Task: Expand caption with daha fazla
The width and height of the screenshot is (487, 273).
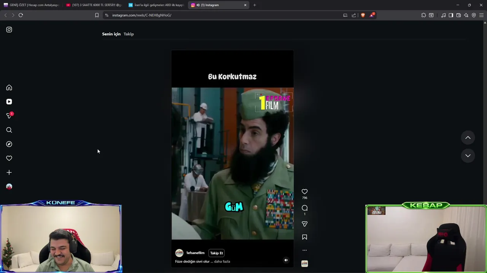Action: point(222,261)
